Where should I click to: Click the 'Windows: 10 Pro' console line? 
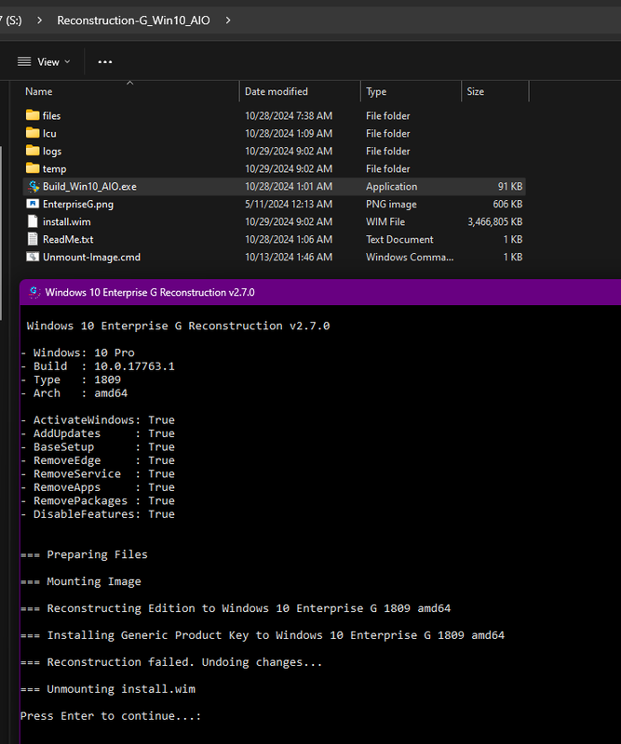[x=78, y=352]
